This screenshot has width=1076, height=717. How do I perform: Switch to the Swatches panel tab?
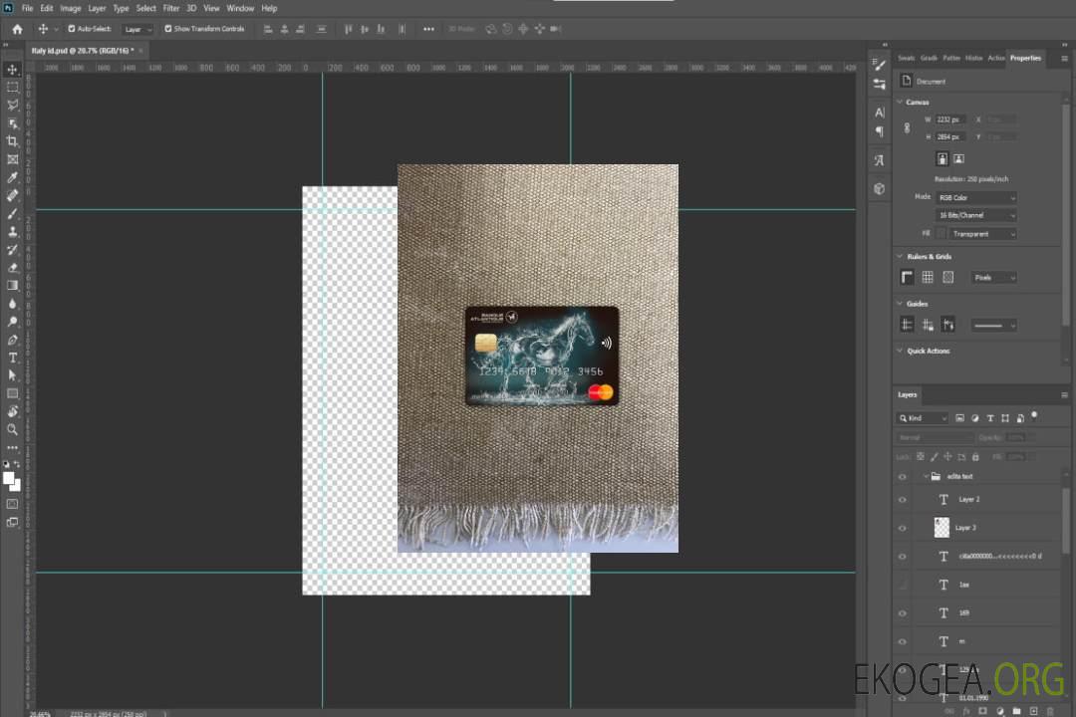click(906, 58)
